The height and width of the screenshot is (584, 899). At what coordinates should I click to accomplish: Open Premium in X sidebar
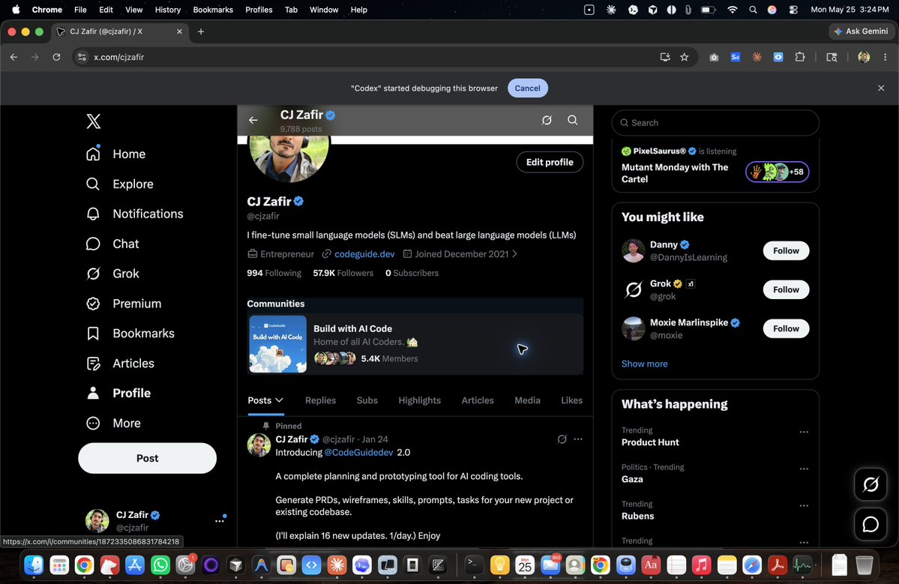123,303
